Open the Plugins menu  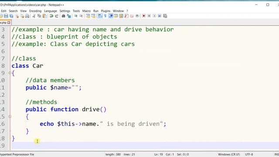tap(105, 11)
